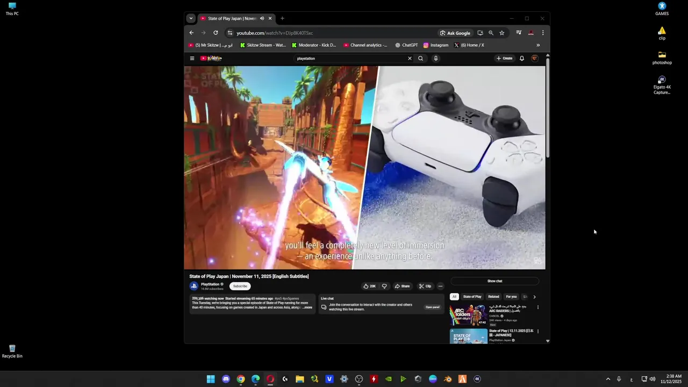
Task: Reload the YouTube page
Action: click(x=216, y=33)
